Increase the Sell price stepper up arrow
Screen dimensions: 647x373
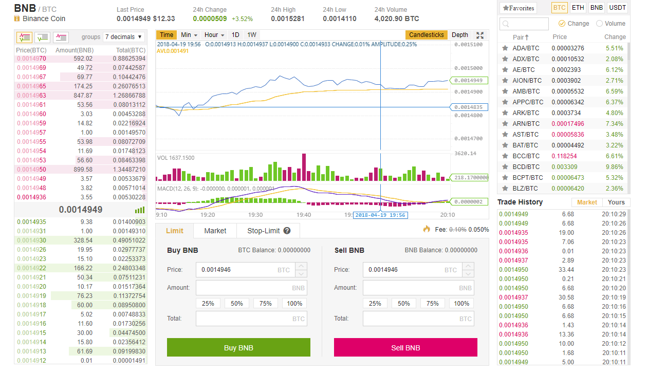point(469,266)
